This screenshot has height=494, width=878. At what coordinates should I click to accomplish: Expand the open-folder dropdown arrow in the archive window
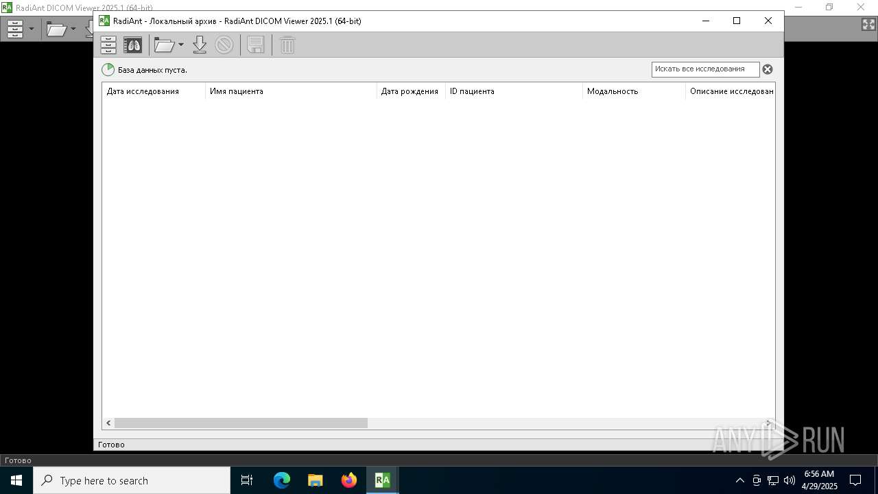tap(181, 45)
